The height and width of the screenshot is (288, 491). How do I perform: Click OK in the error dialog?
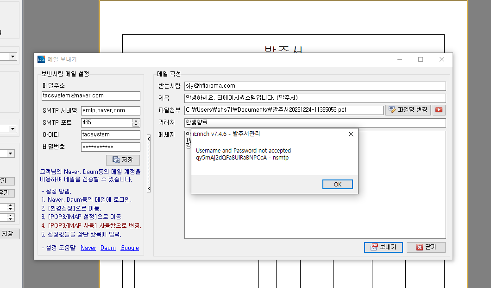click(337, 185)
